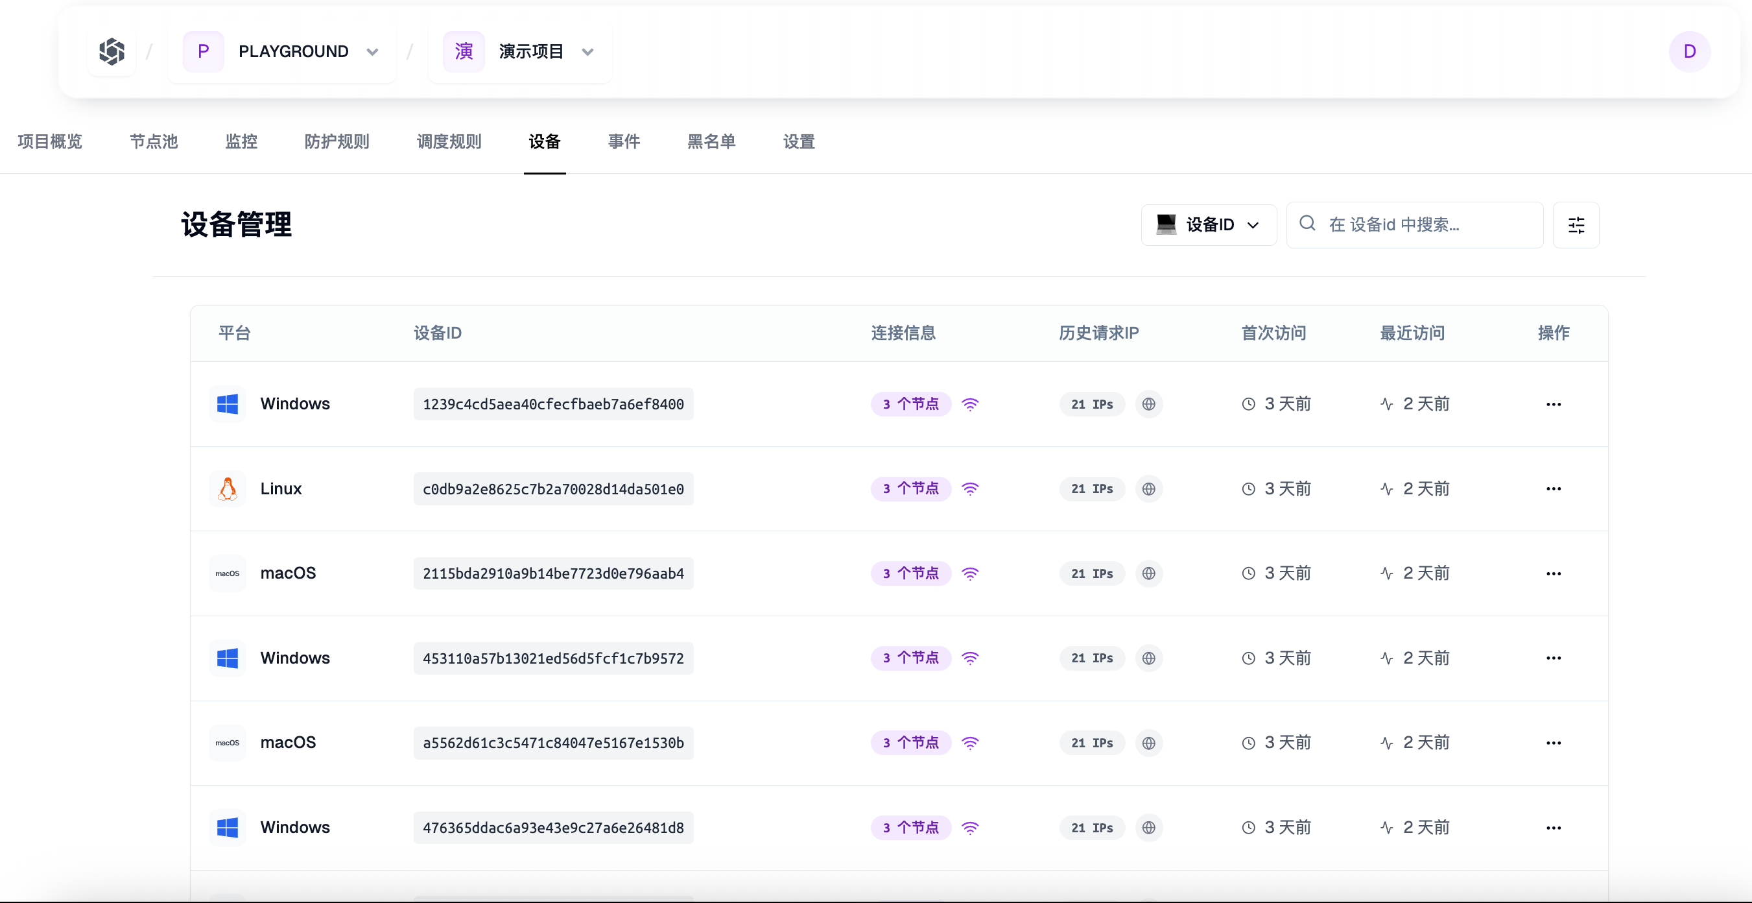Click globe icon for device a5562d61c3c5471c84047e5167e1530b
Image resolution: width=1752 pixels, height=903 pixels.
[x=1149, y=743]
